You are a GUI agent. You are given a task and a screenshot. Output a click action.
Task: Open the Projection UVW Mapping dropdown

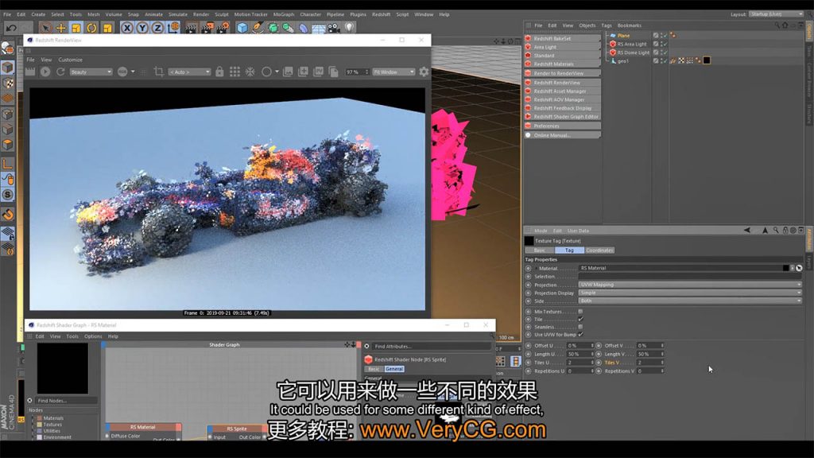click(690, 285)
